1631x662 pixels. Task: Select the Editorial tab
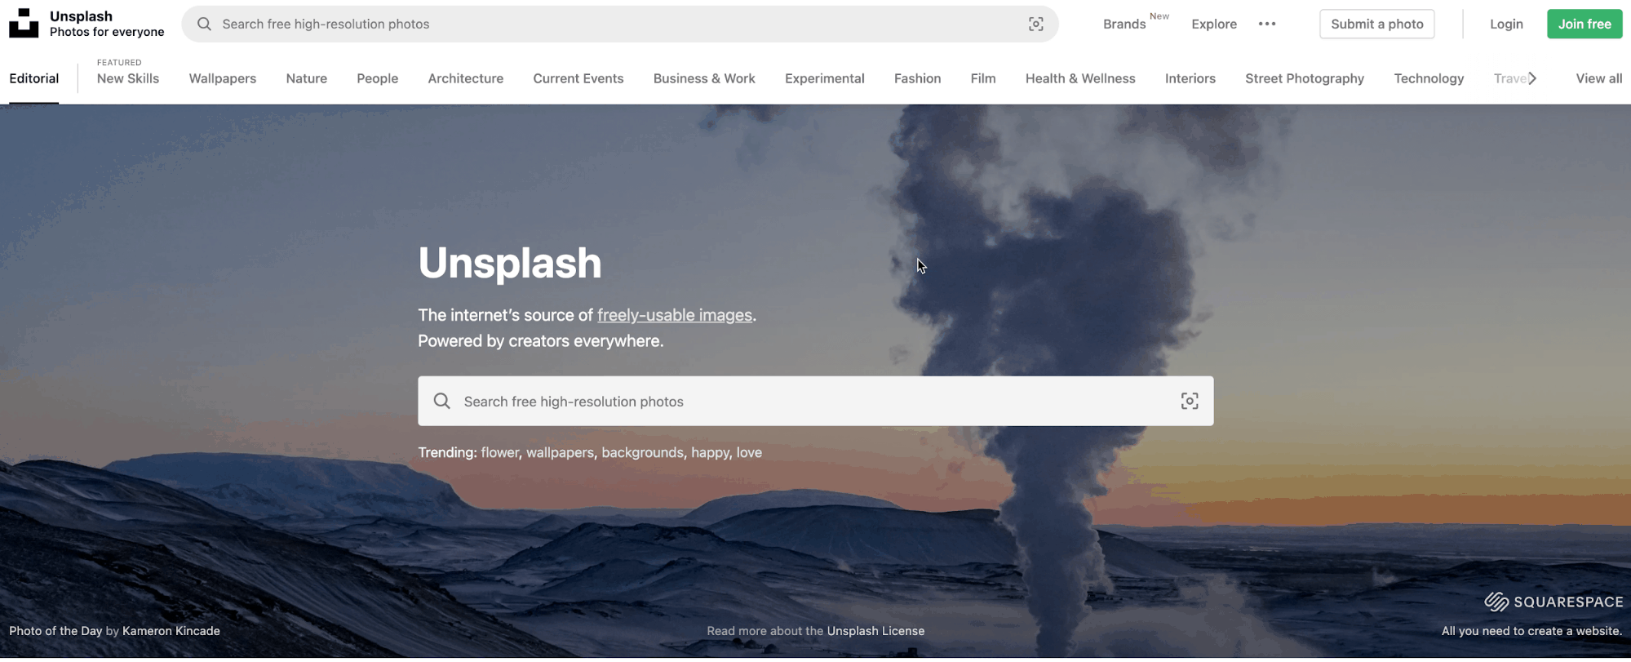click(x=34, y=78)
